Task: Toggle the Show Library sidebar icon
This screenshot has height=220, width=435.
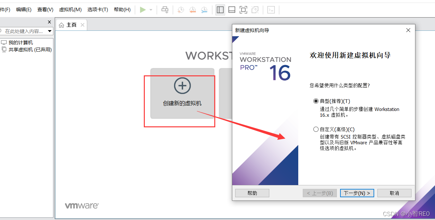Action: [x=220, y=10]
